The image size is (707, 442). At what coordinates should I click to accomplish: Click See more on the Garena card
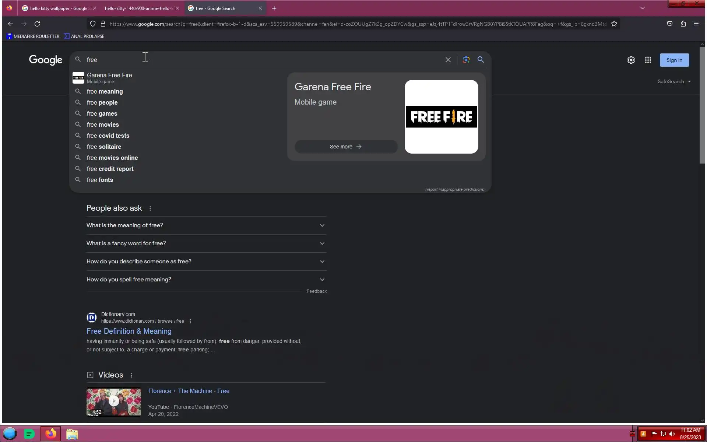click(x=345, y=147)
